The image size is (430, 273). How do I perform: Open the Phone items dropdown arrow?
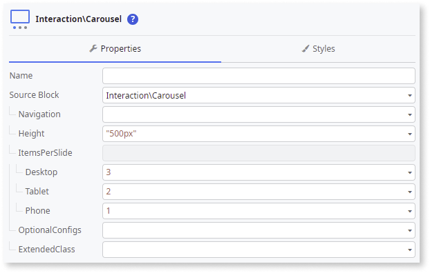click(410, 211)
